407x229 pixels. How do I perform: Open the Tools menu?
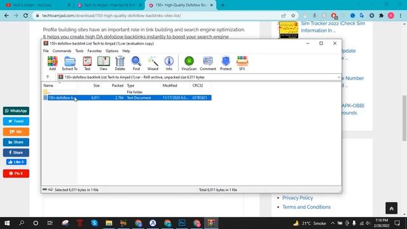point(79,51)
